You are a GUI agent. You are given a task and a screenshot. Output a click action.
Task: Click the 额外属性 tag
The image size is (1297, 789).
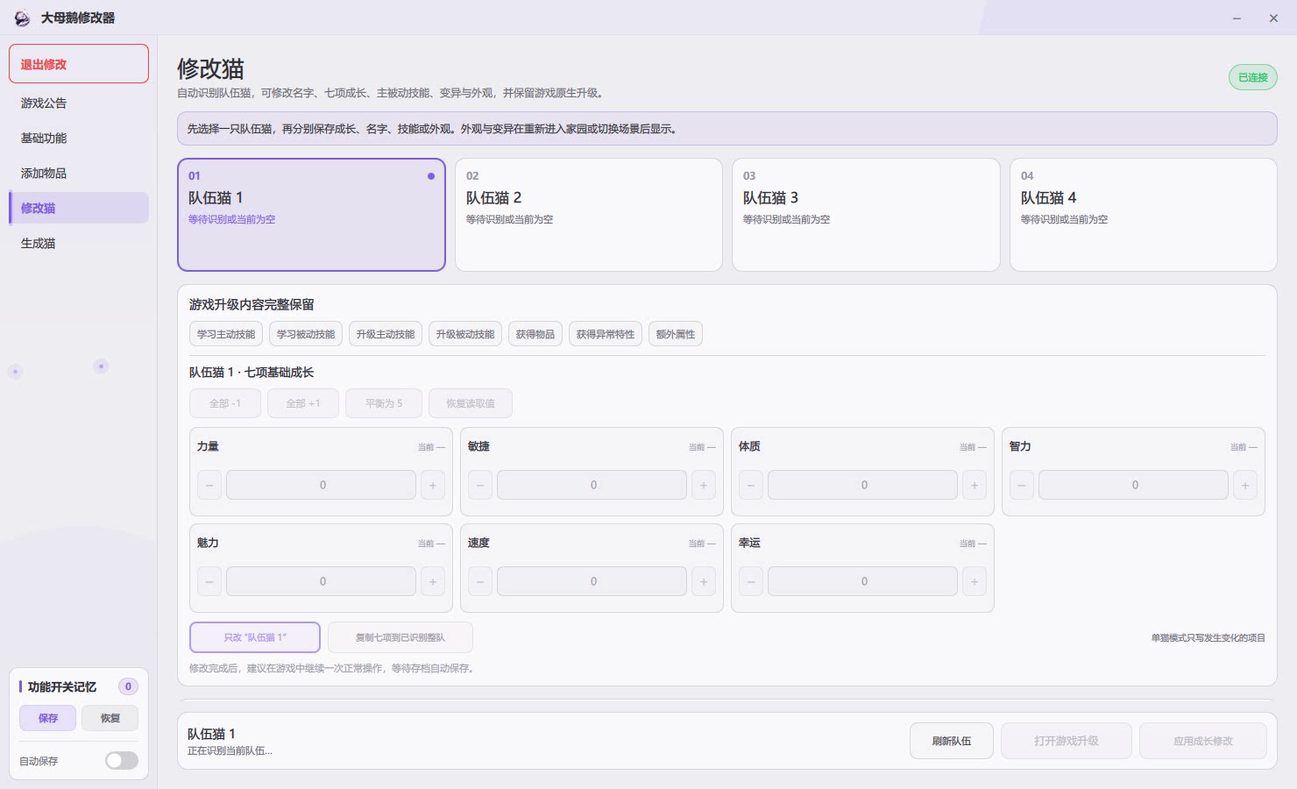tap(676, 334)
